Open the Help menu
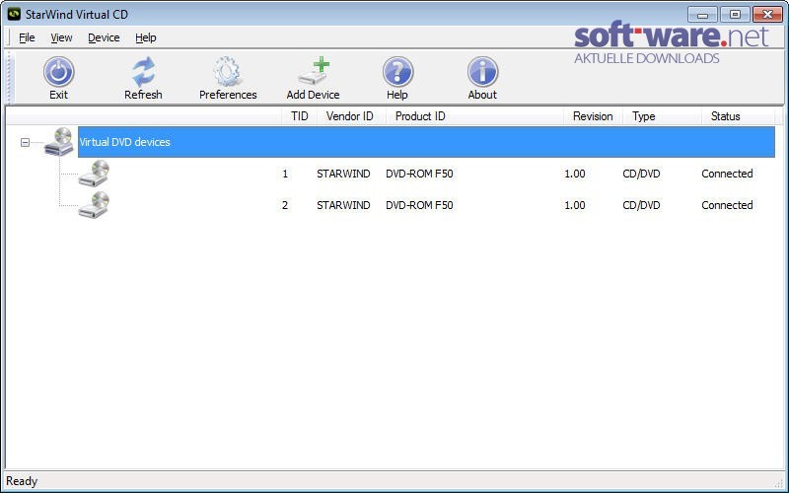Image resolution: width=789 pixels, height=493 pixels. pyautogui.click(x=145, y=37)
